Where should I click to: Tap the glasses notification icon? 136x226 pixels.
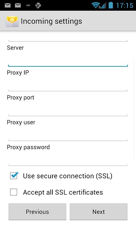[28, 6]
